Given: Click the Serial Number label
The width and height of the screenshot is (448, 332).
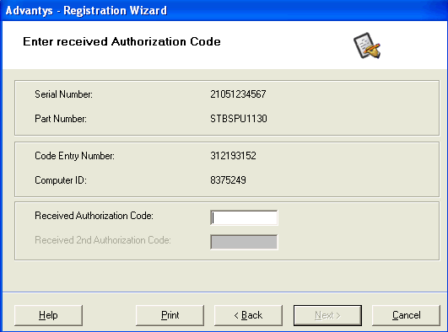Looking at the screenshot, I should pos(63,94).
